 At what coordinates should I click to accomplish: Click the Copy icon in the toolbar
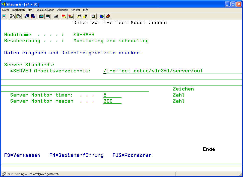click(12, 16)
